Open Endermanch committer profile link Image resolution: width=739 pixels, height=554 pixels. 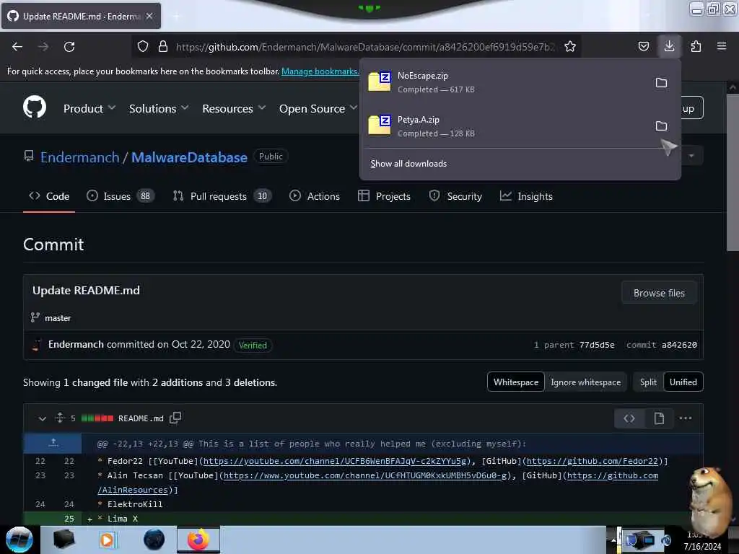click(76, 344)
